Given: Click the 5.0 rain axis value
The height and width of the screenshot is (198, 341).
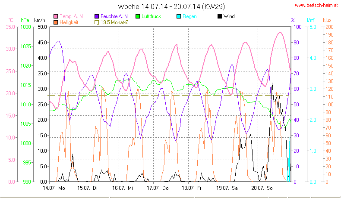Looking at the screenshot, I should pyautogui.click(x=313, y=27).
